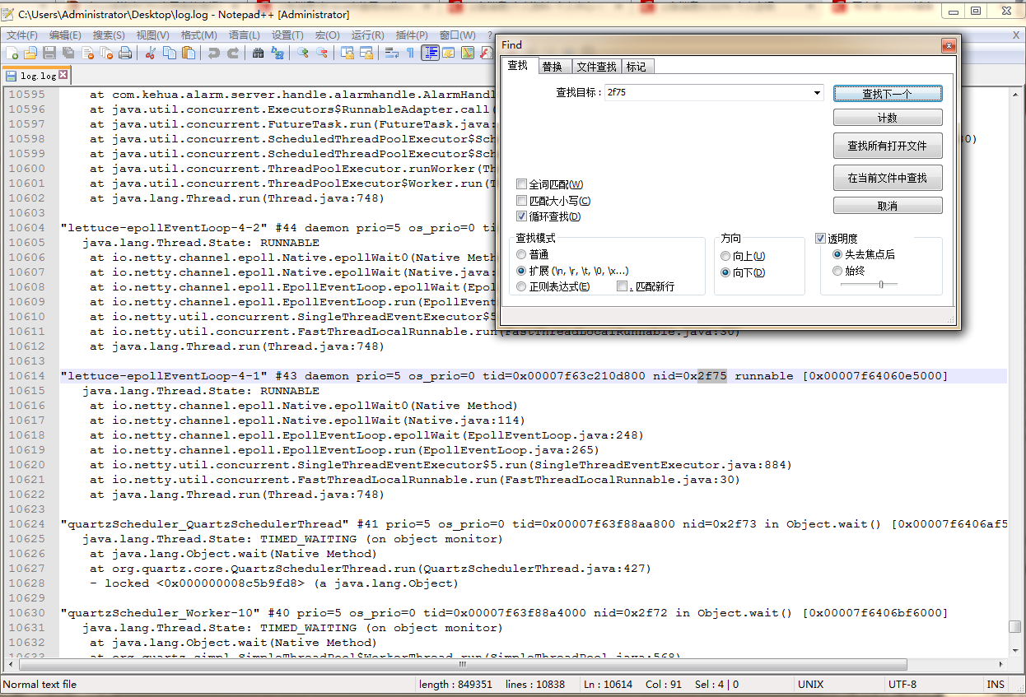Click the Find binoculars toolbar icon
Image resolution: width=1026 pixels, height=697 pixels.
click(259, 53)
